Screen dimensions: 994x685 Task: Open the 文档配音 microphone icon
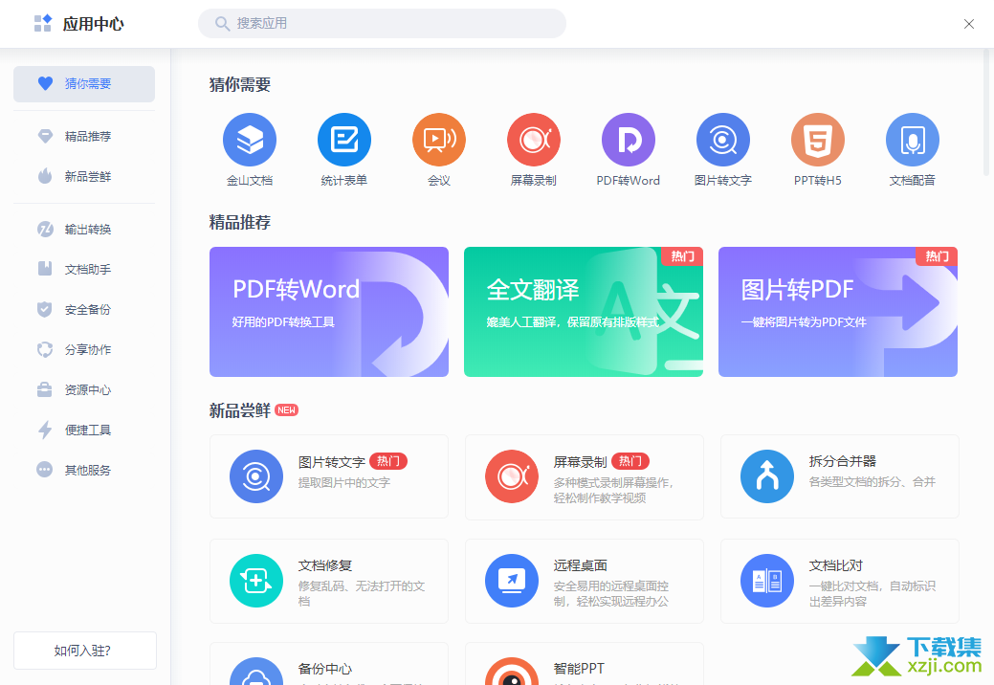pos(913,140)
